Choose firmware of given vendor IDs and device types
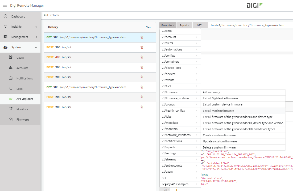The image size is (293, 191). pos(243,129)
